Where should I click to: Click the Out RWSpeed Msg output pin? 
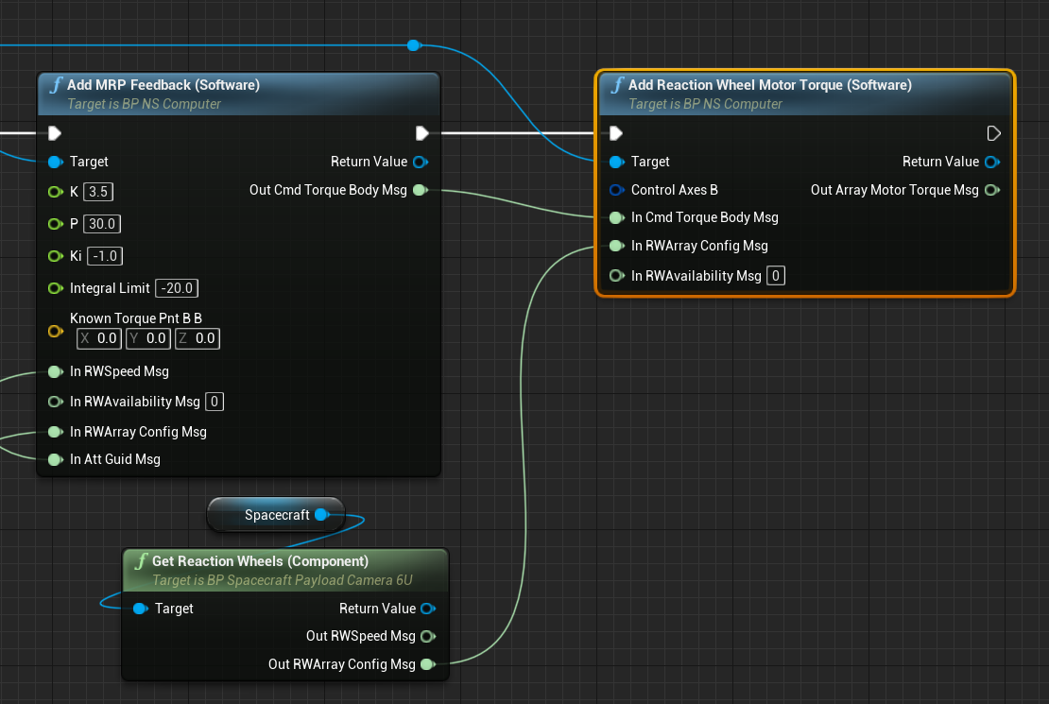(x=427, y=636)
